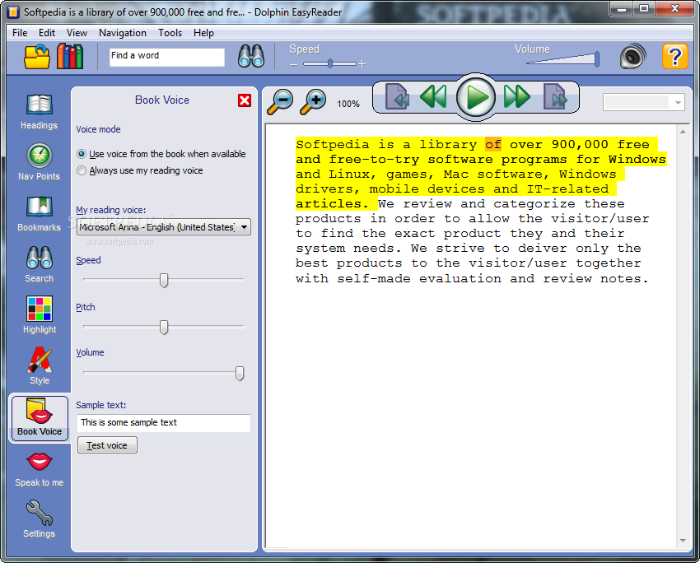Viewport: 700px width, 563px height.
Task: Open help with the question mark icon
Action: pyautogui.click(x=674, y=56)
